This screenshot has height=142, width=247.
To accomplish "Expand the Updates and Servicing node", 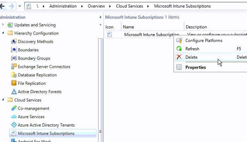I will pos(3,25).
